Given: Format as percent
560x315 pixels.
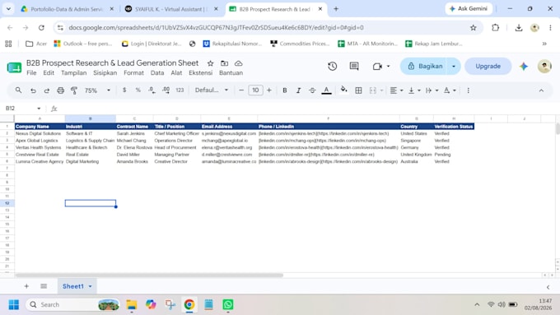Looking at the screenshot, I should point(138,90).
